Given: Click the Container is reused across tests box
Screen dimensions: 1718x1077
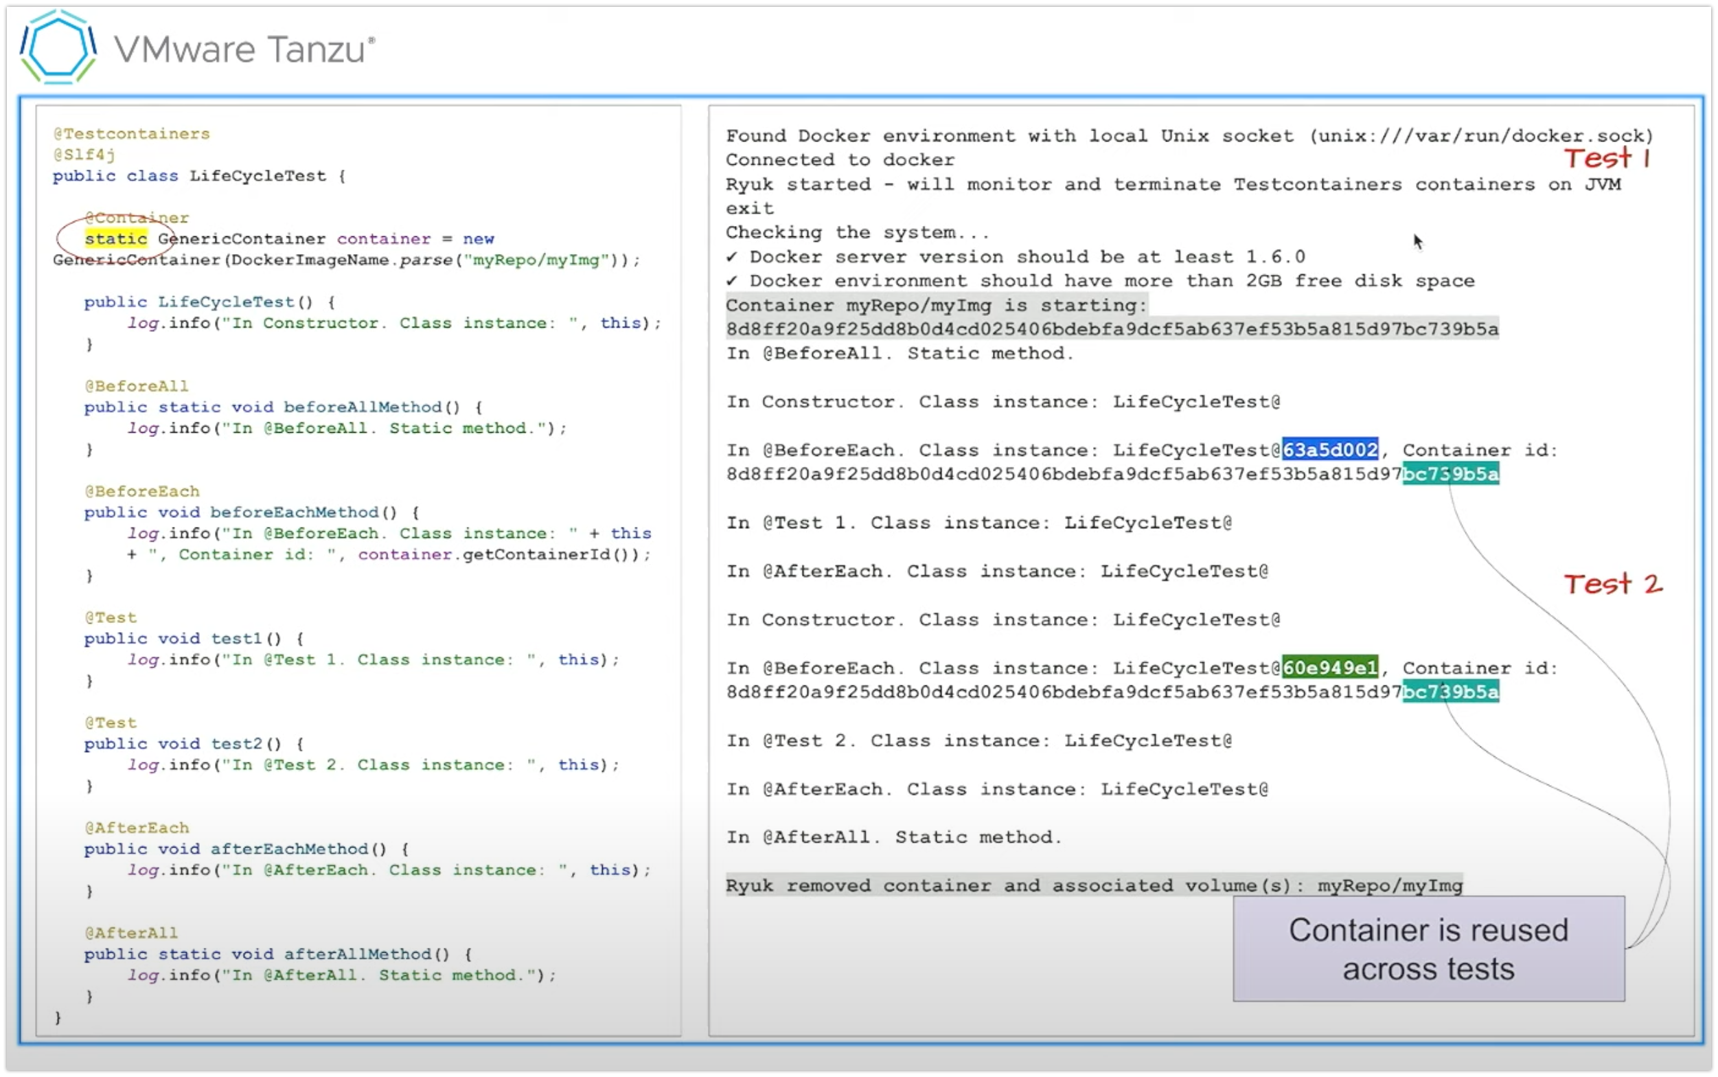Looking at the screenshot, I should tap(1428, 949).
